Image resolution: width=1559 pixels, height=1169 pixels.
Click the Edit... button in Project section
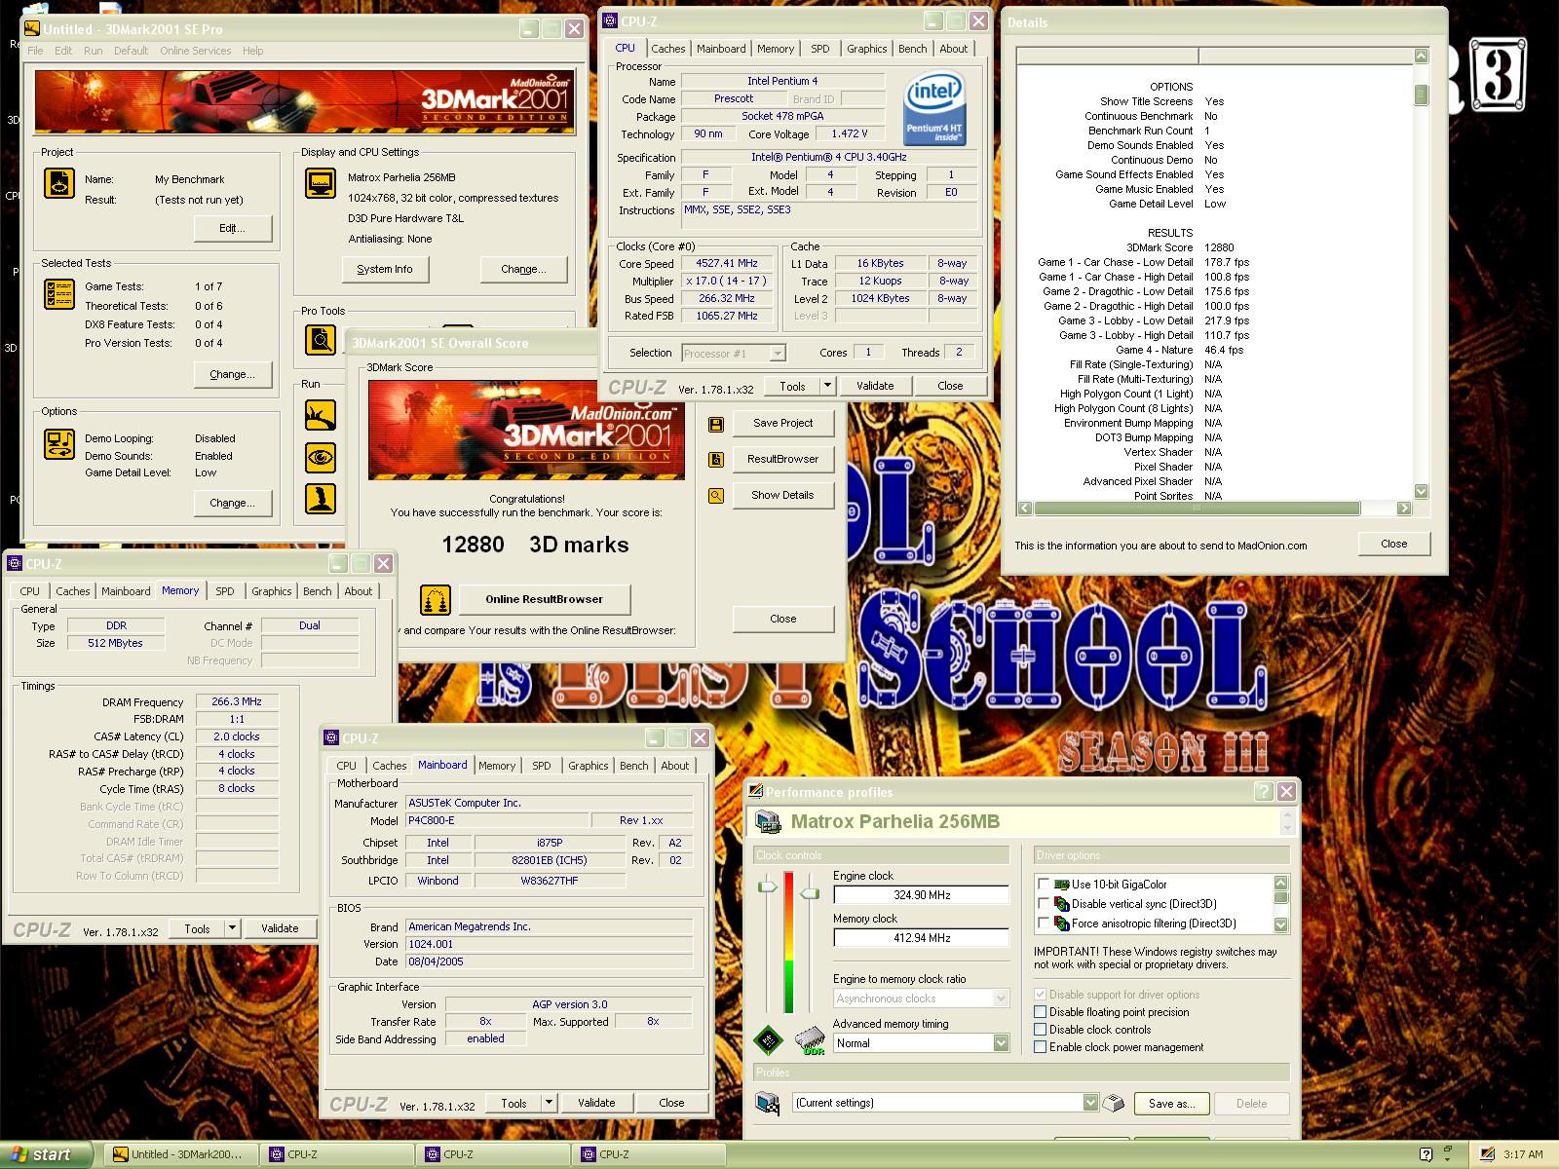(233, 228)
